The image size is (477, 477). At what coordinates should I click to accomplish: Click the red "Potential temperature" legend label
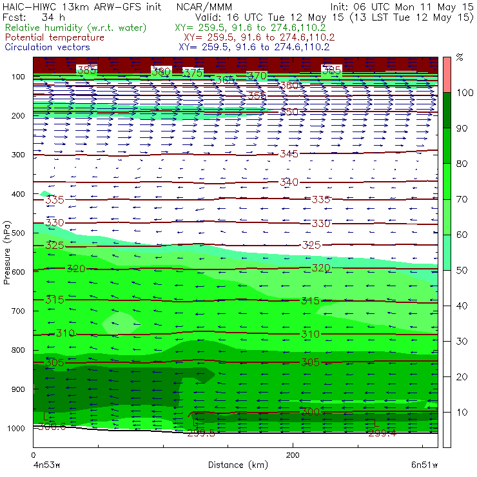coord(54,37)
